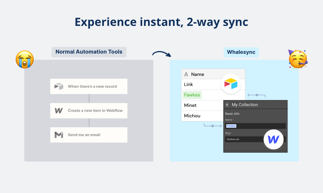This screenshot has height=193, width=323.
Task: Click the 'When there's a new record' step
Action: coord(89,86)
